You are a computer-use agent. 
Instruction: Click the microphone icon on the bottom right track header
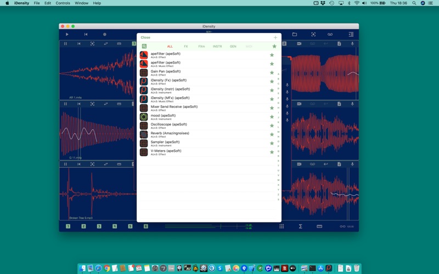coord(352,164)
